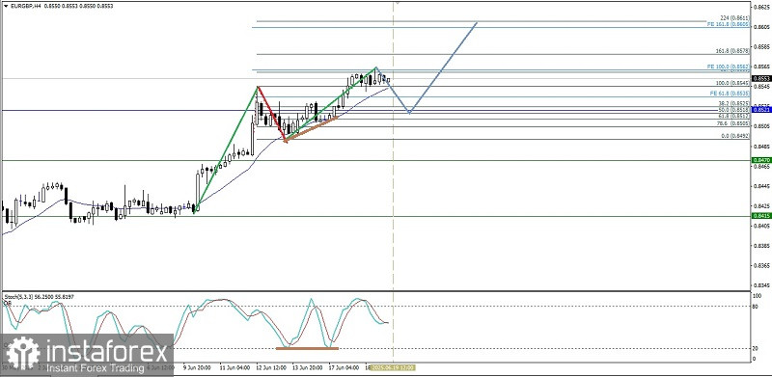Click the 9 Jun 20:00 time label
772x377 pixels.
point(198,367)
